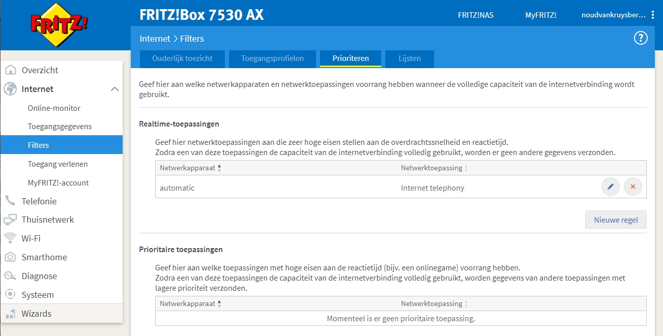663x336 pixels.
Task: Edit the Internet telephony rule with pencil icon
Action: point(610,186)
